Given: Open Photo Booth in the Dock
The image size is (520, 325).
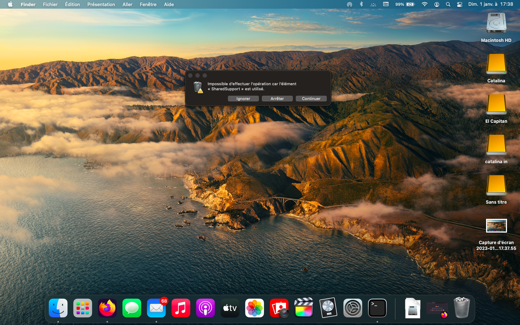Looking at the screenshot, I should 279,308.
